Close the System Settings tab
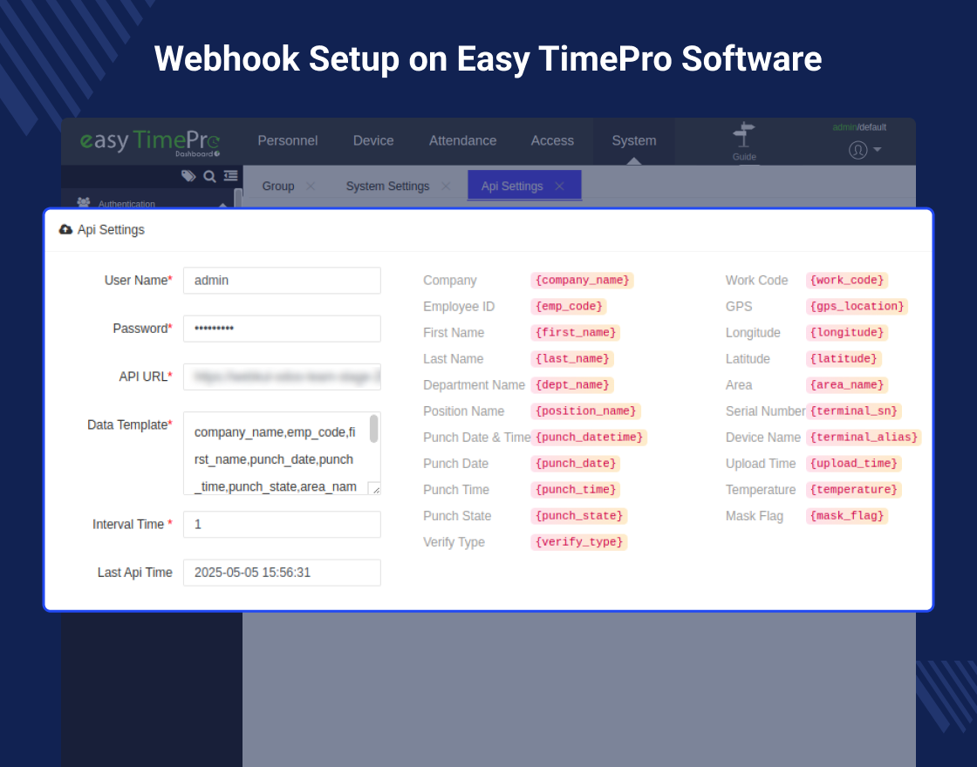 coord(446,187)
